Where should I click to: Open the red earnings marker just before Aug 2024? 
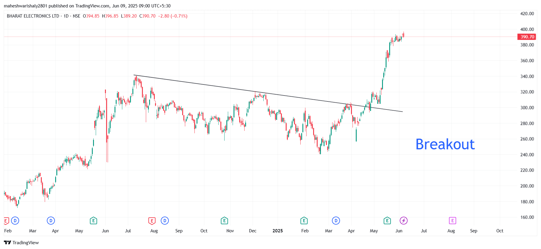coord(152,221)
